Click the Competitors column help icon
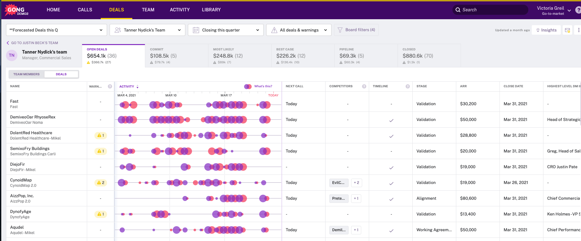Viewport: 581px width, 241px height. pos(364,86)
